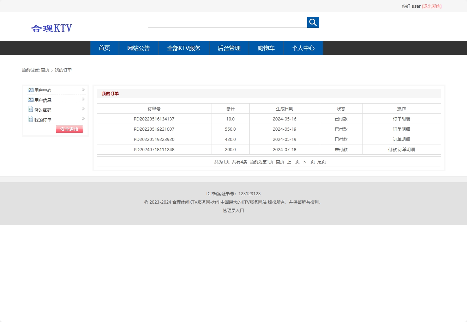Click 退出系统 in the top bar
This screenshot has width=467, height=322.
(431, 6)
